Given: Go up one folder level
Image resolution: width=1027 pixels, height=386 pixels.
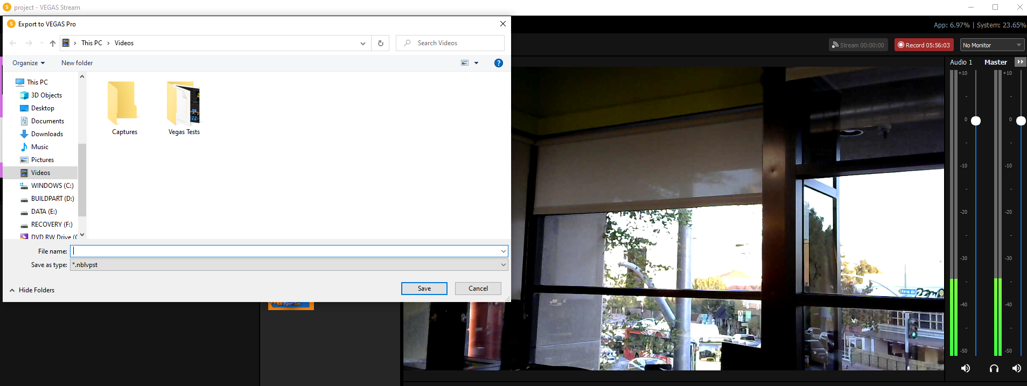Looking at the screenshot, I should 52,43.
